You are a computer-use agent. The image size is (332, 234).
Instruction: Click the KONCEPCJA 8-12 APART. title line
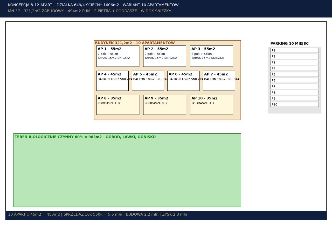93,5
